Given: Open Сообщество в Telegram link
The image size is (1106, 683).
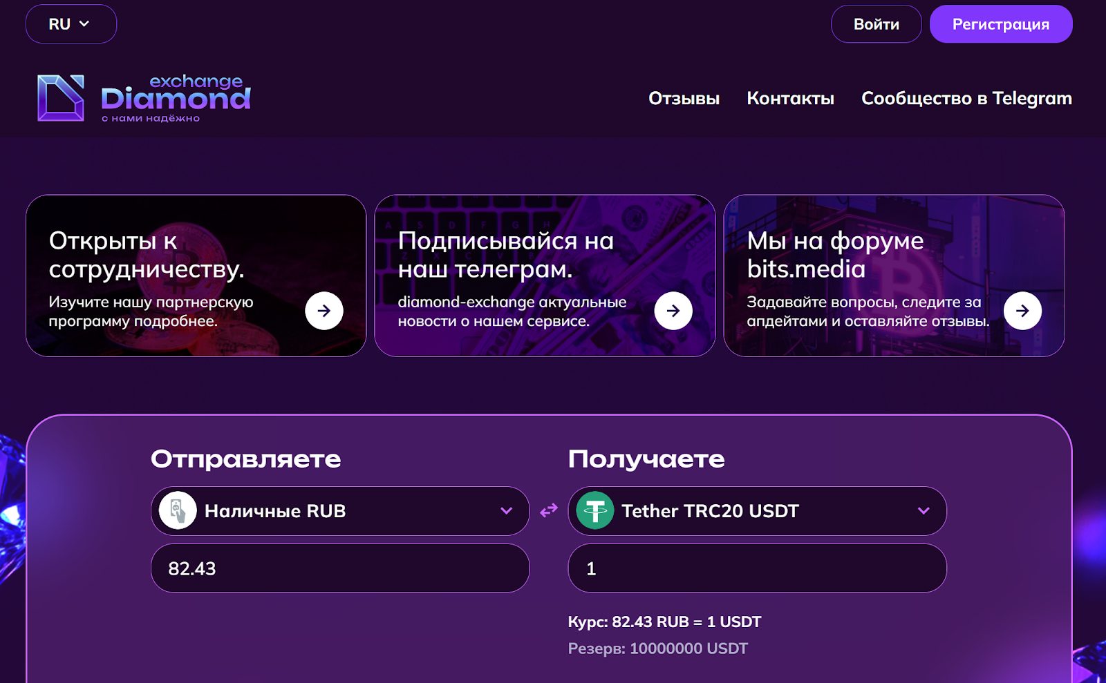Looking at the screenshot, I should pos(966,98).
